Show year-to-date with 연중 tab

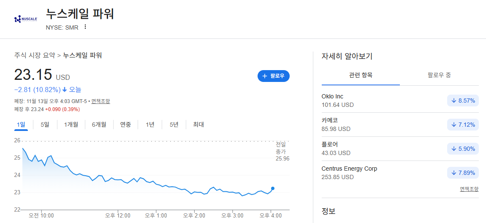pyautogui.click(x=125, y=125)
